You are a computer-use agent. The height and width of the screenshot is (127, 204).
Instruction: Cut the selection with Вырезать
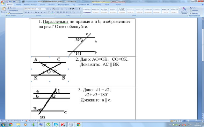pos(12,8)
